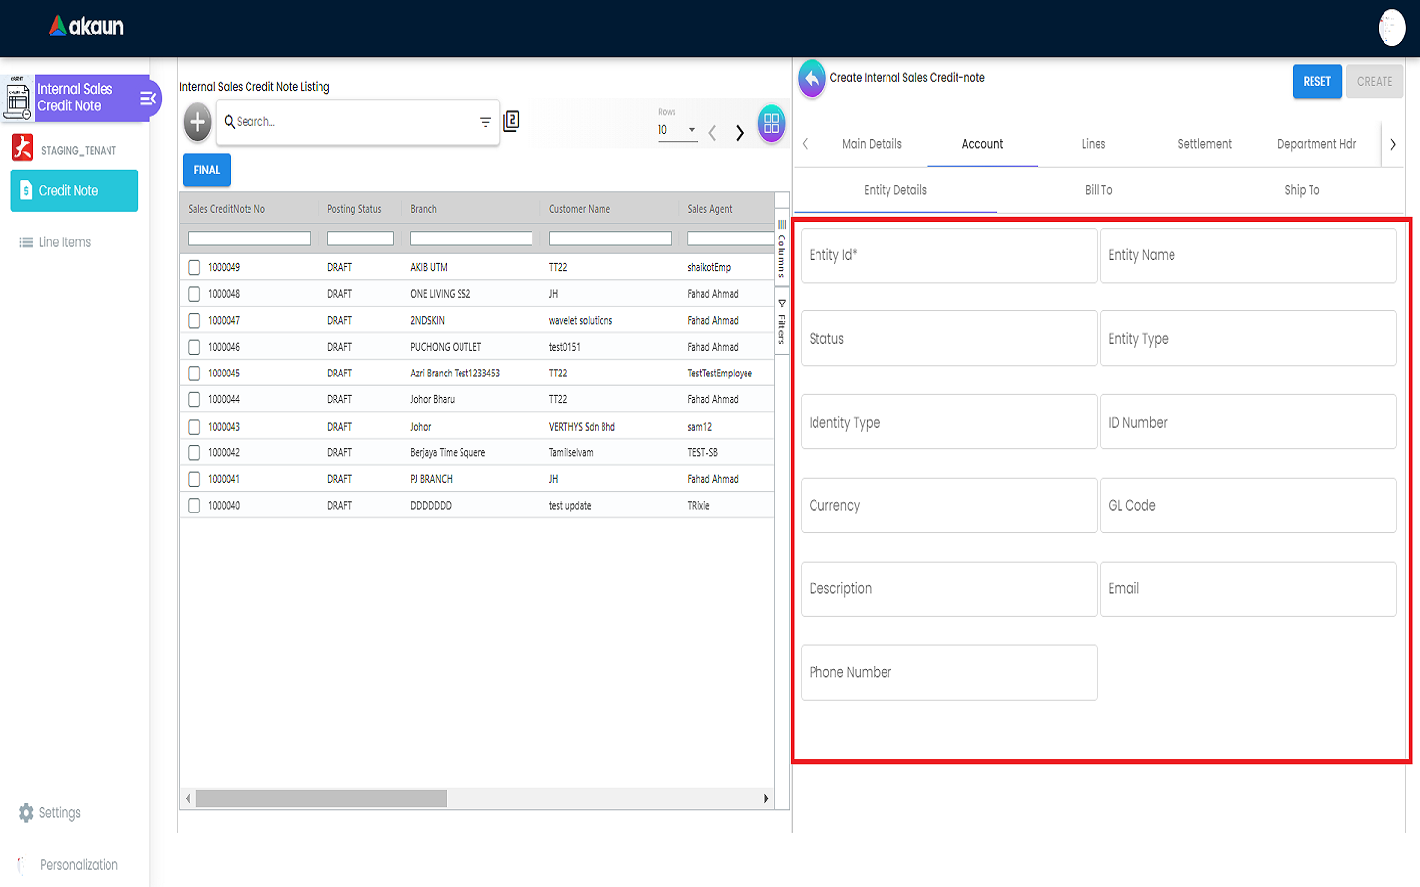
Task: Click the plus icon to add credit note
Action: [x=198, y=122]
